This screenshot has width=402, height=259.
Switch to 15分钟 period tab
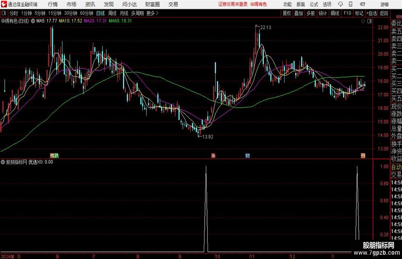54,13
